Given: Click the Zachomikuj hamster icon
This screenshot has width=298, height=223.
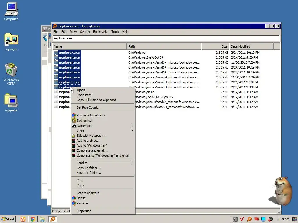Looking at the screenshot, I should click(74, 121).
